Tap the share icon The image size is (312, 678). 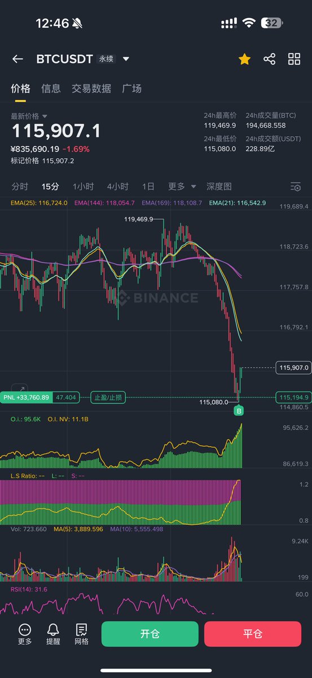(x=270, y=59)
